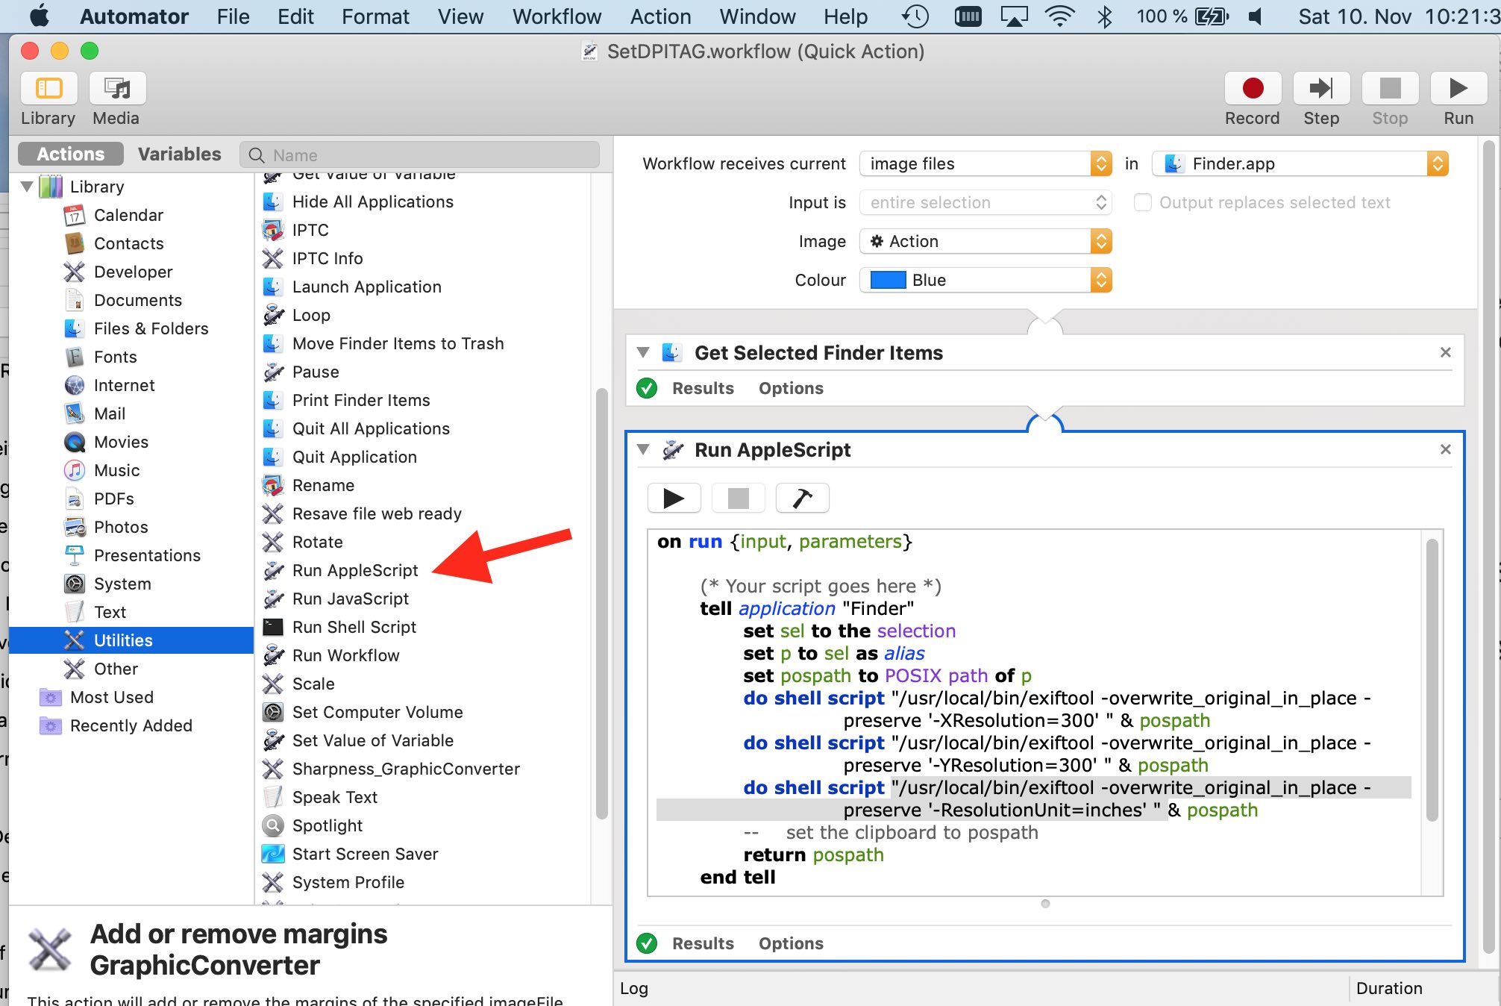Click Options under Run AppleScript
This screenshot has width=1501, height=1006.
[791, 943]
